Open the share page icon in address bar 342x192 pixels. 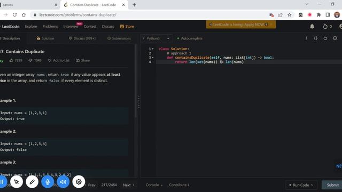point(280,15)
